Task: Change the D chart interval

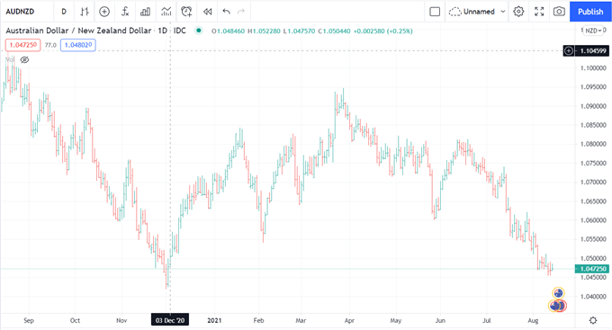Action: pos(64,12)
